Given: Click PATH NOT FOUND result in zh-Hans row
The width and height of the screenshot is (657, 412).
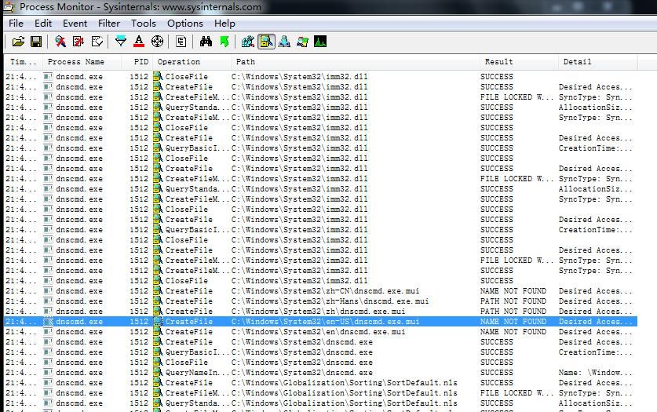Looking at the screenshot, I should (x=513, y=301).
